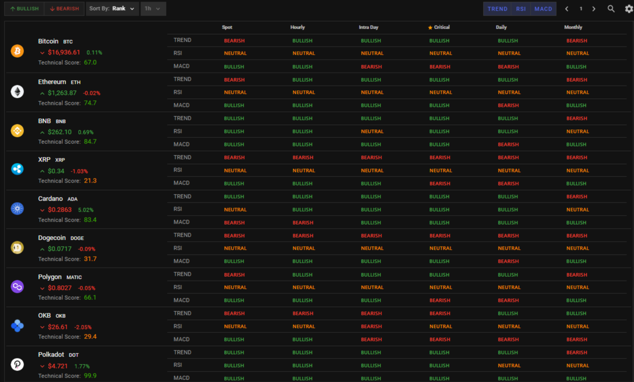The width and height of the screenshot is (634, 382).
Task: Open the Polkadot name link
Action: click(x=51, y=354)
